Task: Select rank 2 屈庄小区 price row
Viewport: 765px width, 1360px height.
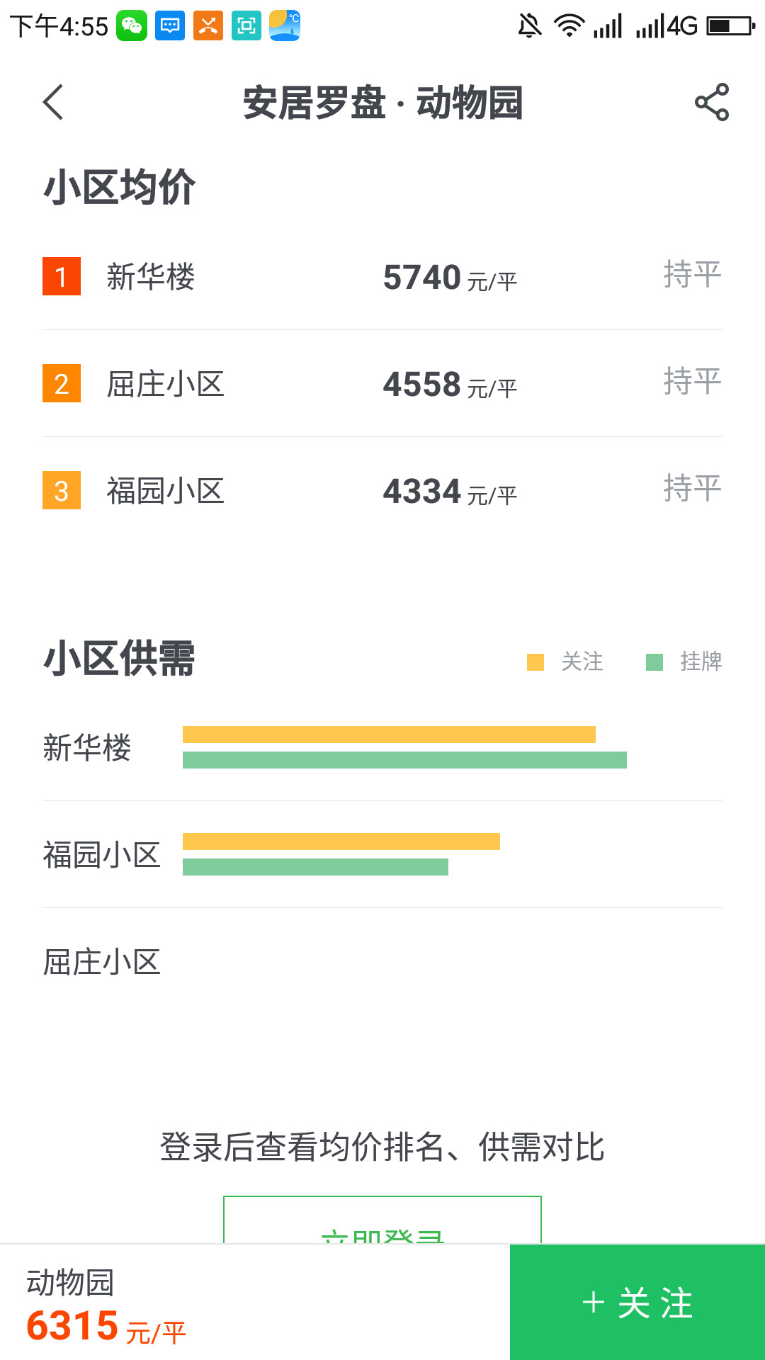Action: 382,383
